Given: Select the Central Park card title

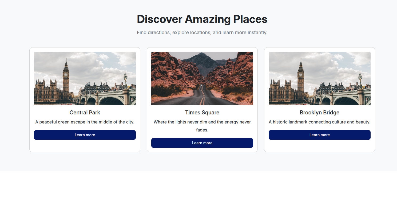Looking at the screenshot, I should point(85,113).
